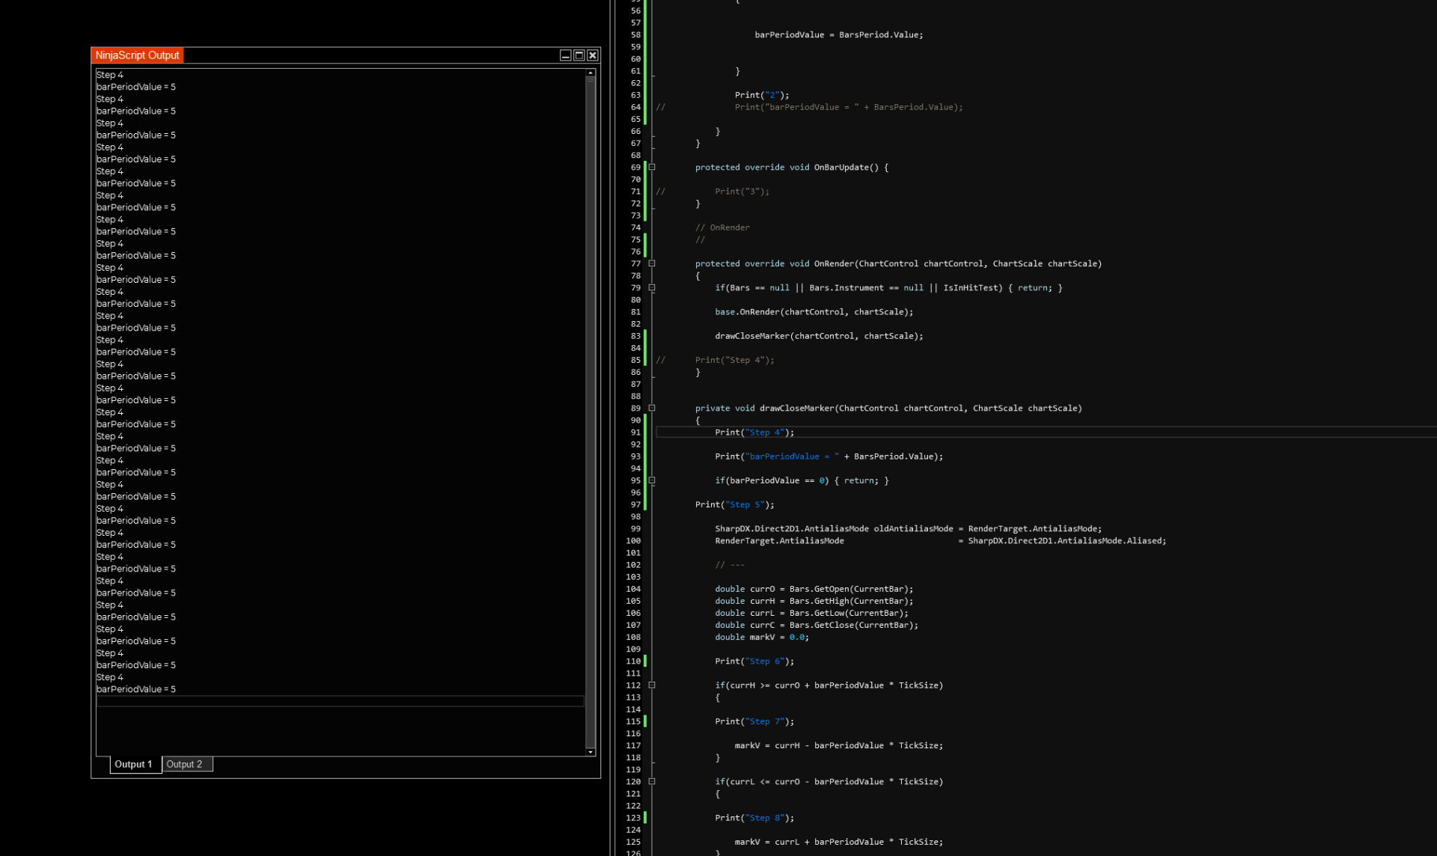Image resolution: width=1437 pixels, height=856 pixels.
Task: Click the output scrollbar down arrow
Action: (x=591, y=752)
